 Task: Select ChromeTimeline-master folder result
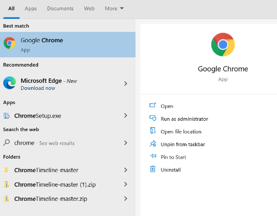point(68,170)
